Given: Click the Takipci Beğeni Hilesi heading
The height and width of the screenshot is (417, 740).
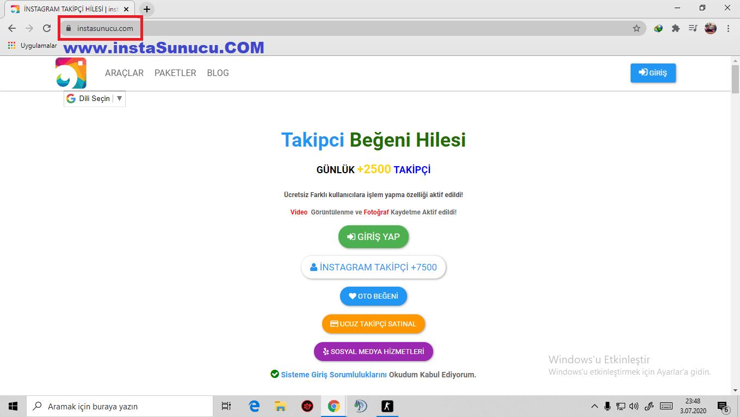Looking at the screenshot, I should click(x=373, y=140).
